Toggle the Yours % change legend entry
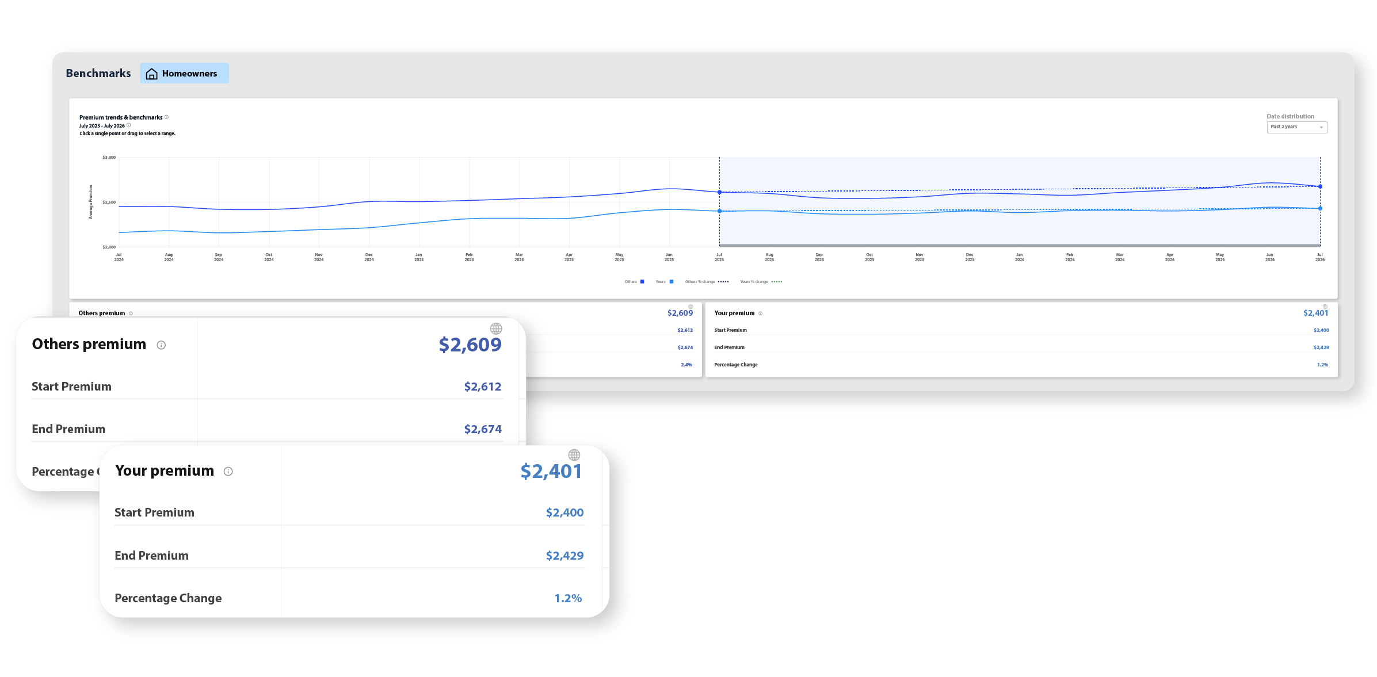 tap(761, 282)
